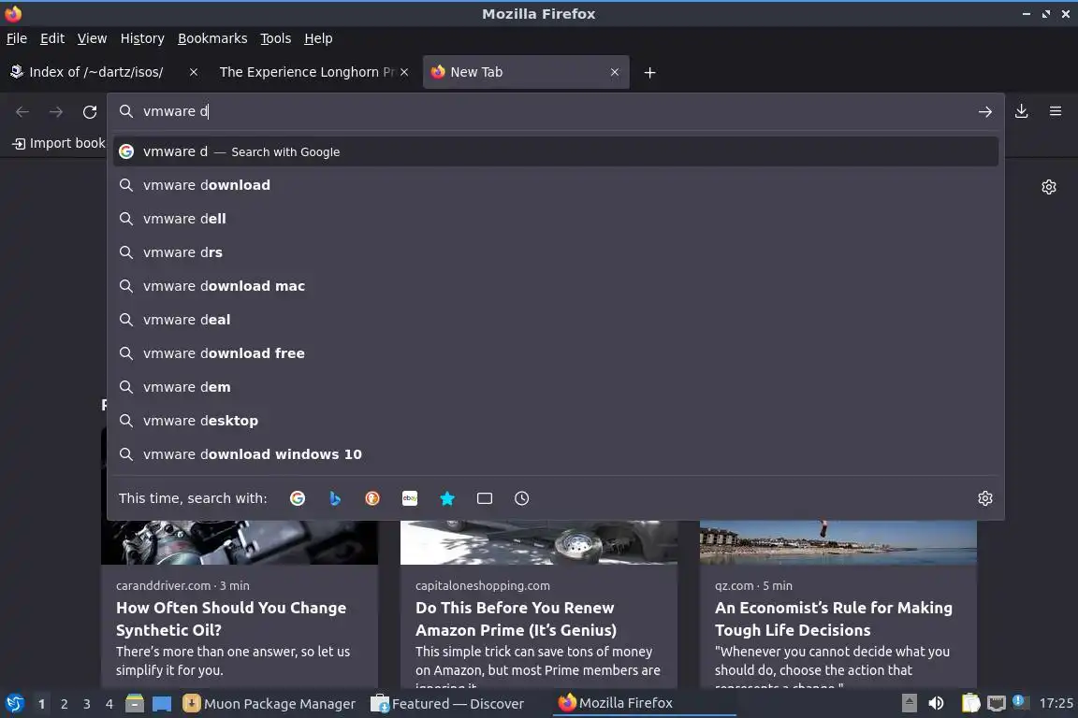
Task: Select the "vmware dell" suggestion
Action: (x=556, y=219)
